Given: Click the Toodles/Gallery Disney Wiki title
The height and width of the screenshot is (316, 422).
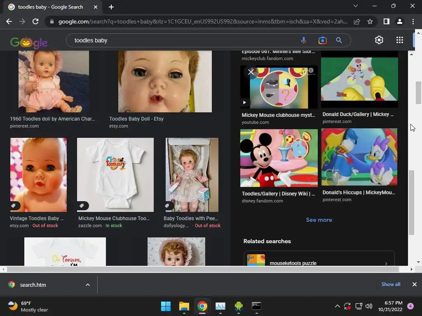Looking at the screenshot, I should pos(278,194).
